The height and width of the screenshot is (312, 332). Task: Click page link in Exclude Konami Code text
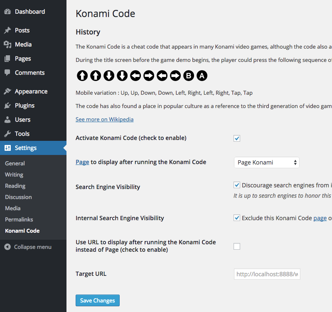(320, 218)
